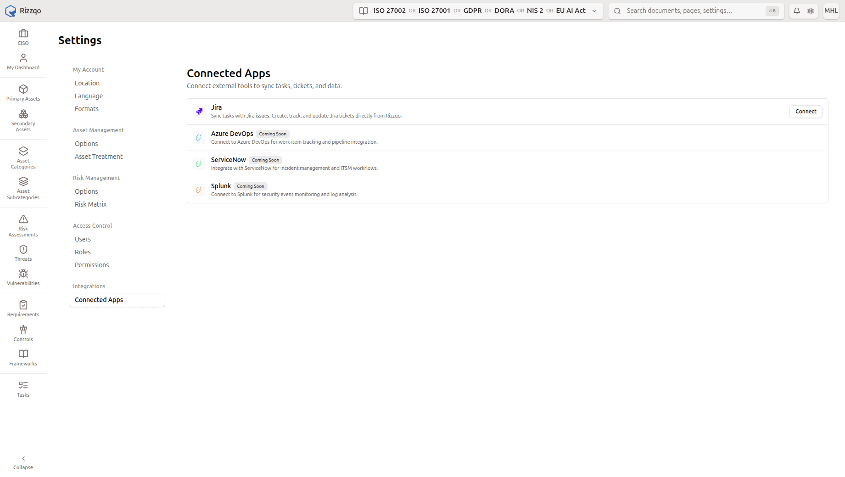Image resolution: width=845 pixels, height=477 pixels.
Task: Open Asset Subcategories
Action: (x=23, y=188)
